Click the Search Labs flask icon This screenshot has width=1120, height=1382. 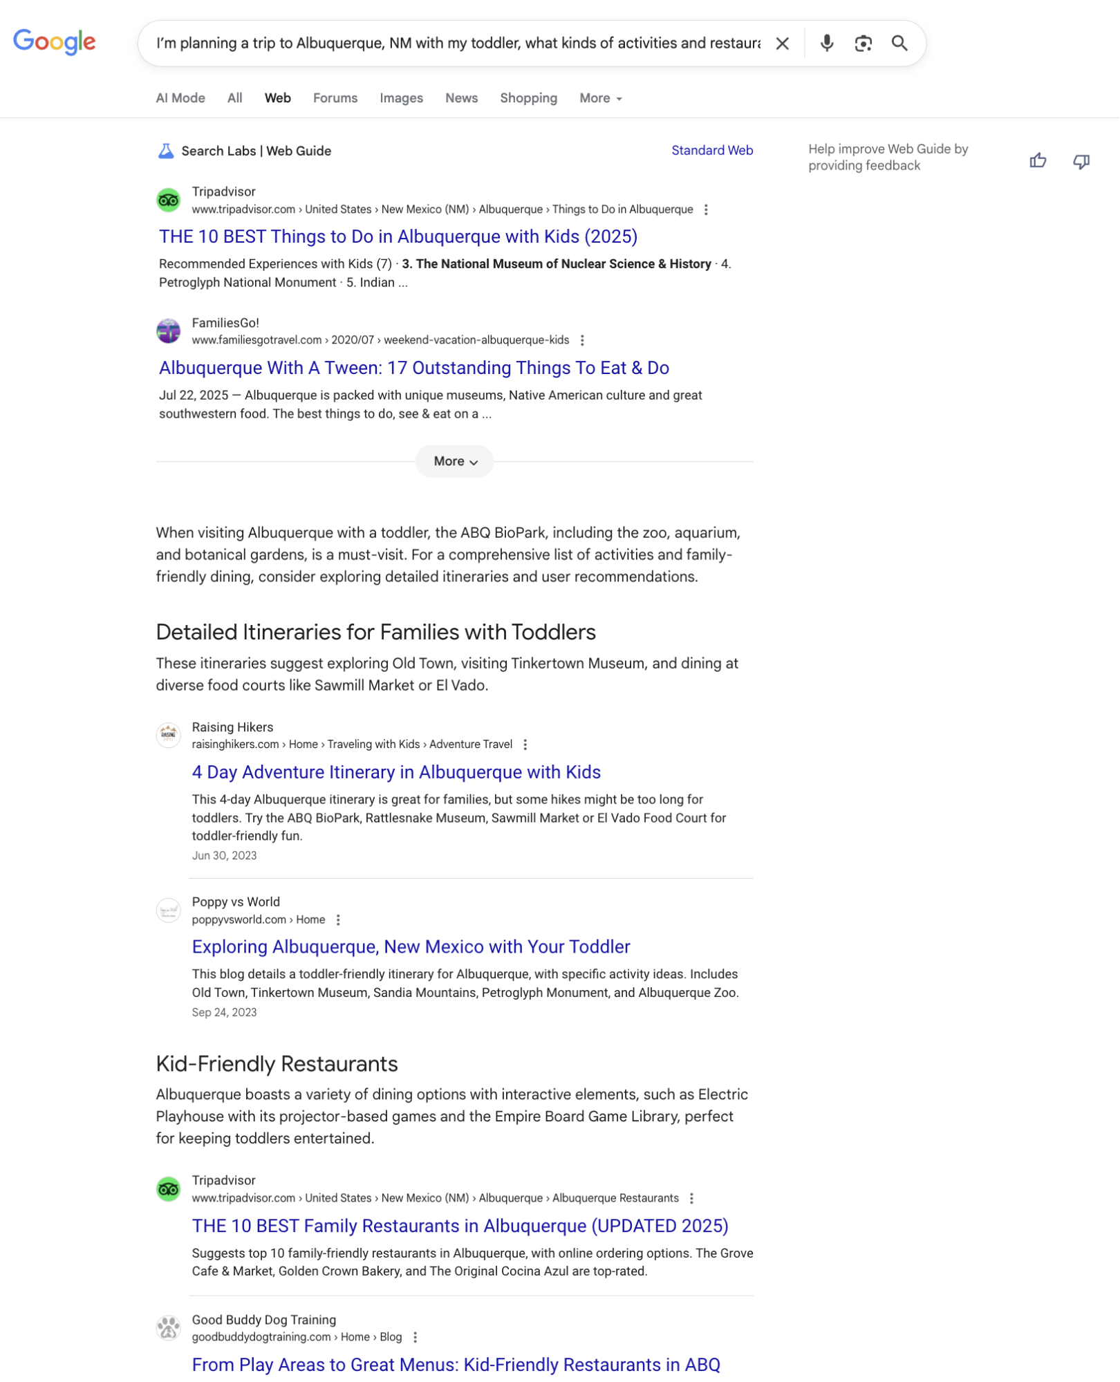166,151
